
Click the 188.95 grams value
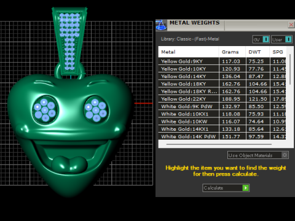(231, 99)
